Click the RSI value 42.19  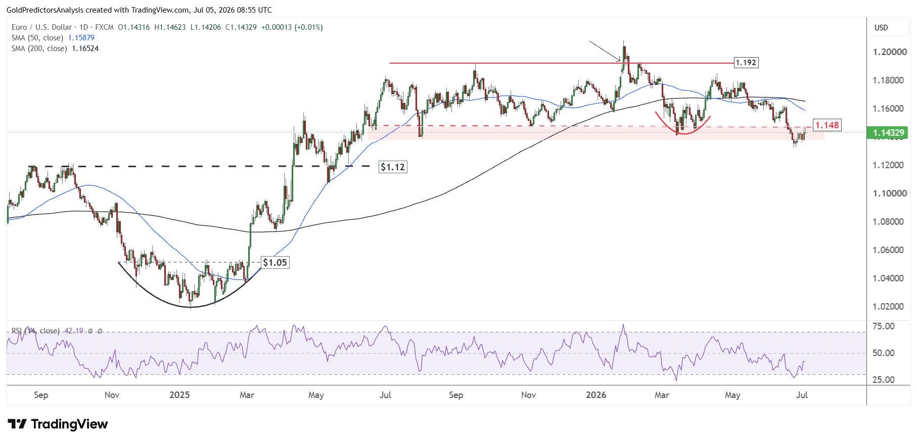[74, 331]
